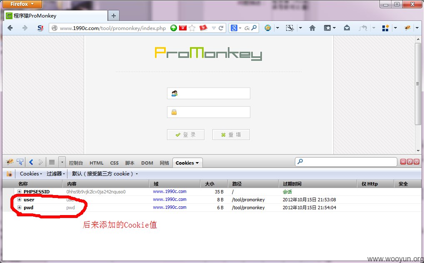Click Firebug grey forward arrow

pyautogui.click(x=40, y=162)
